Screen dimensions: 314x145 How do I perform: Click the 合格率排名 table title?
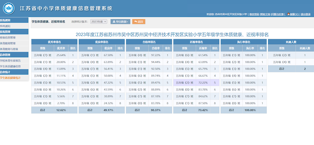coord(149,42)
